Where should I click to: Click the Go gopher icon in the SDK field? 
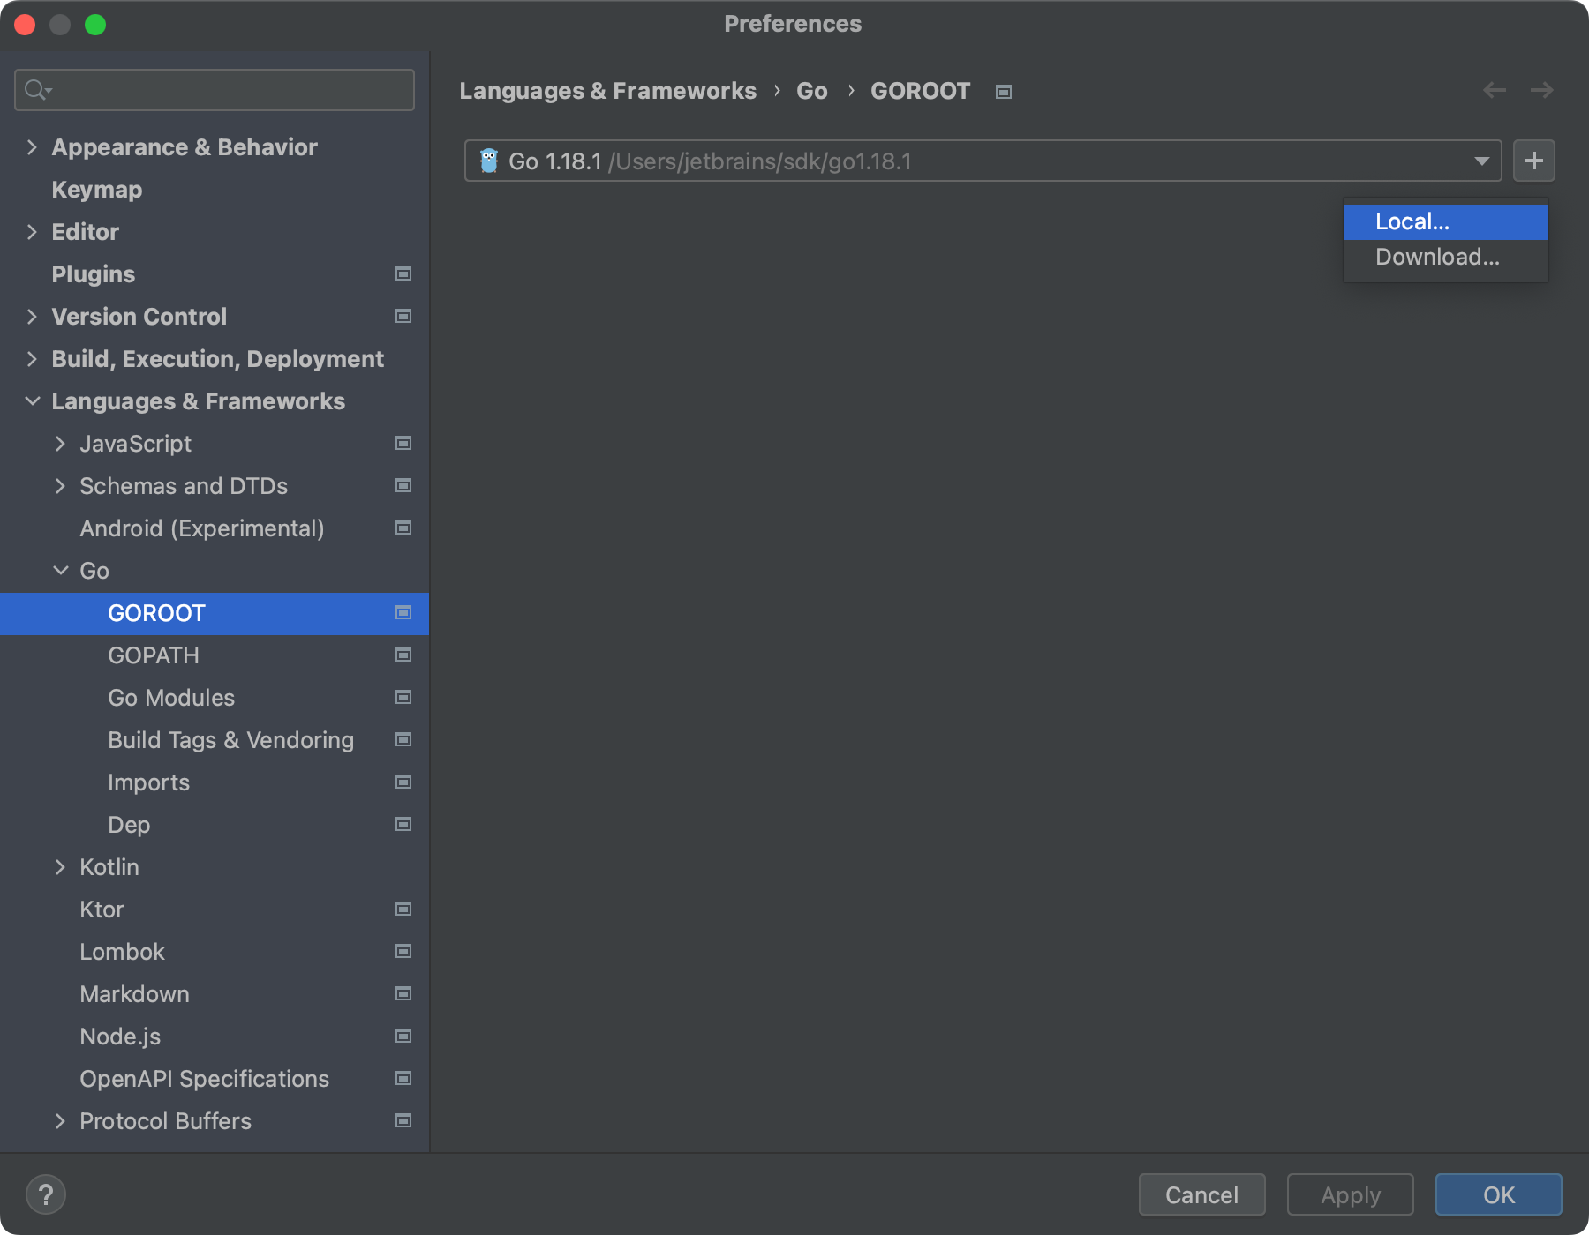click(491, 161)
